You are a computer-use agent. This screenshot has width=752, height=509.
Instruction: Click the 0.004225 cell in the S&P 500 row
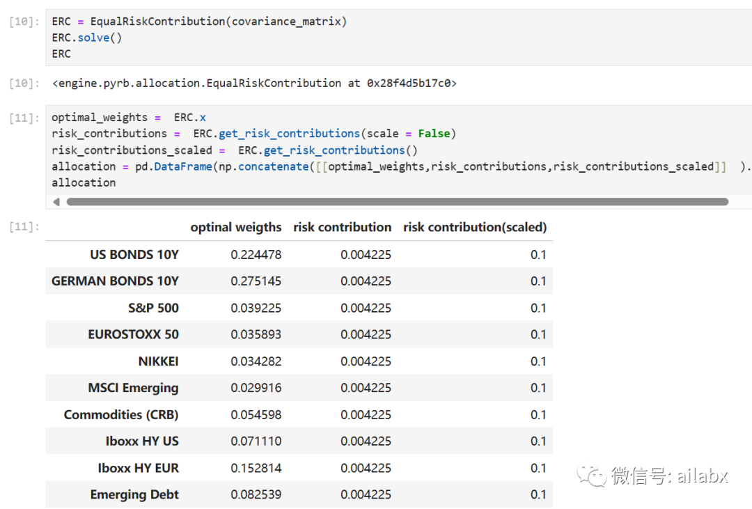pos(366,308)
